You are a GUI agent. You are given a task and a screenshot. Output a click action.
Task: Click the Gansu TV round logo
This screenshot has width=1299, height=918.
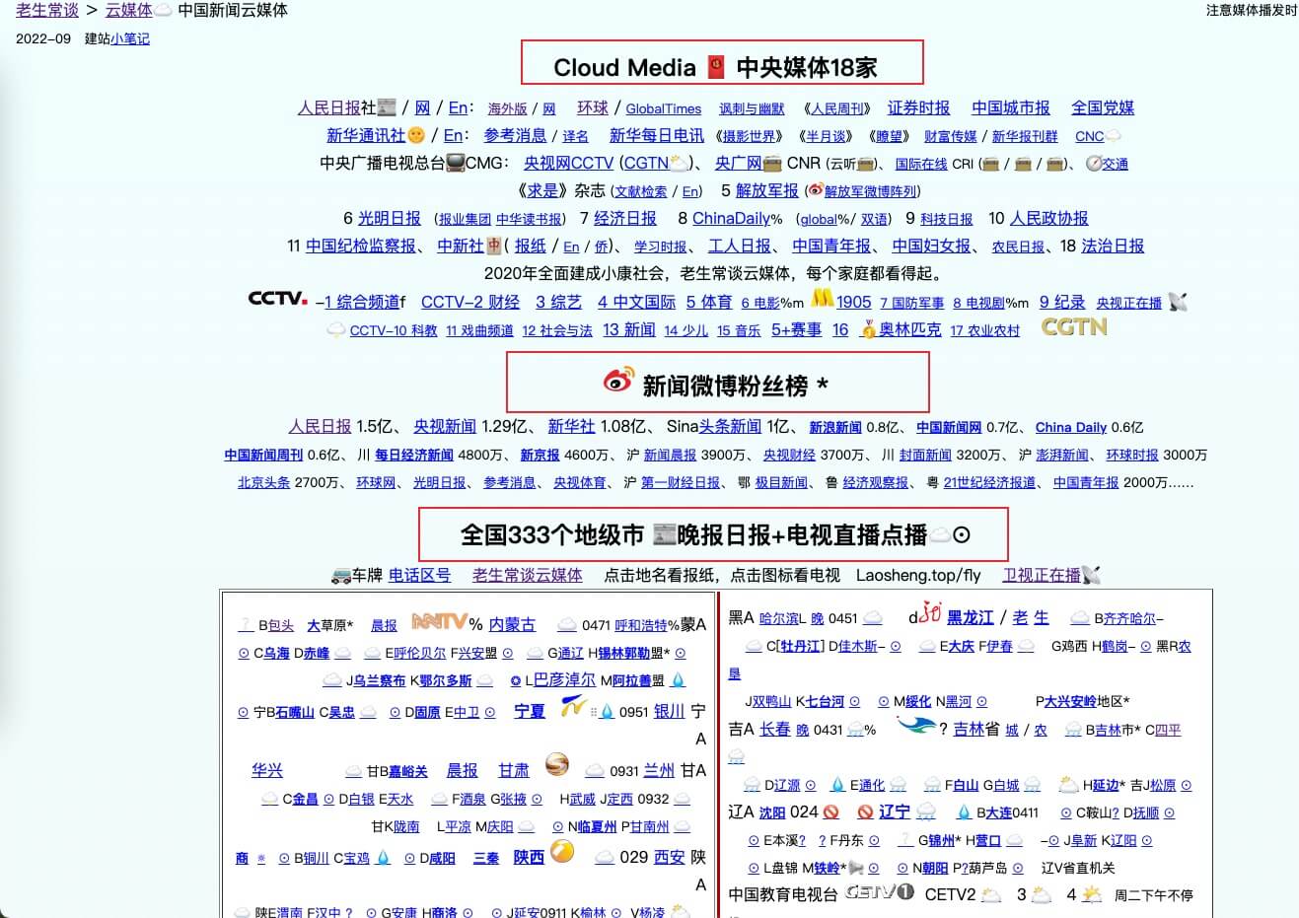[x=557, y=764]
